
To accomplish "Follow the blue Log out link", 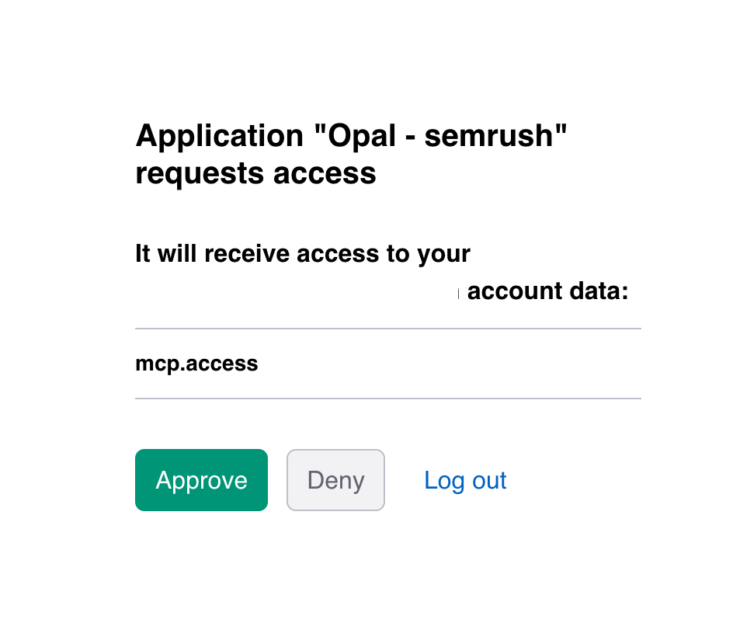I will (x=465, y=480).
